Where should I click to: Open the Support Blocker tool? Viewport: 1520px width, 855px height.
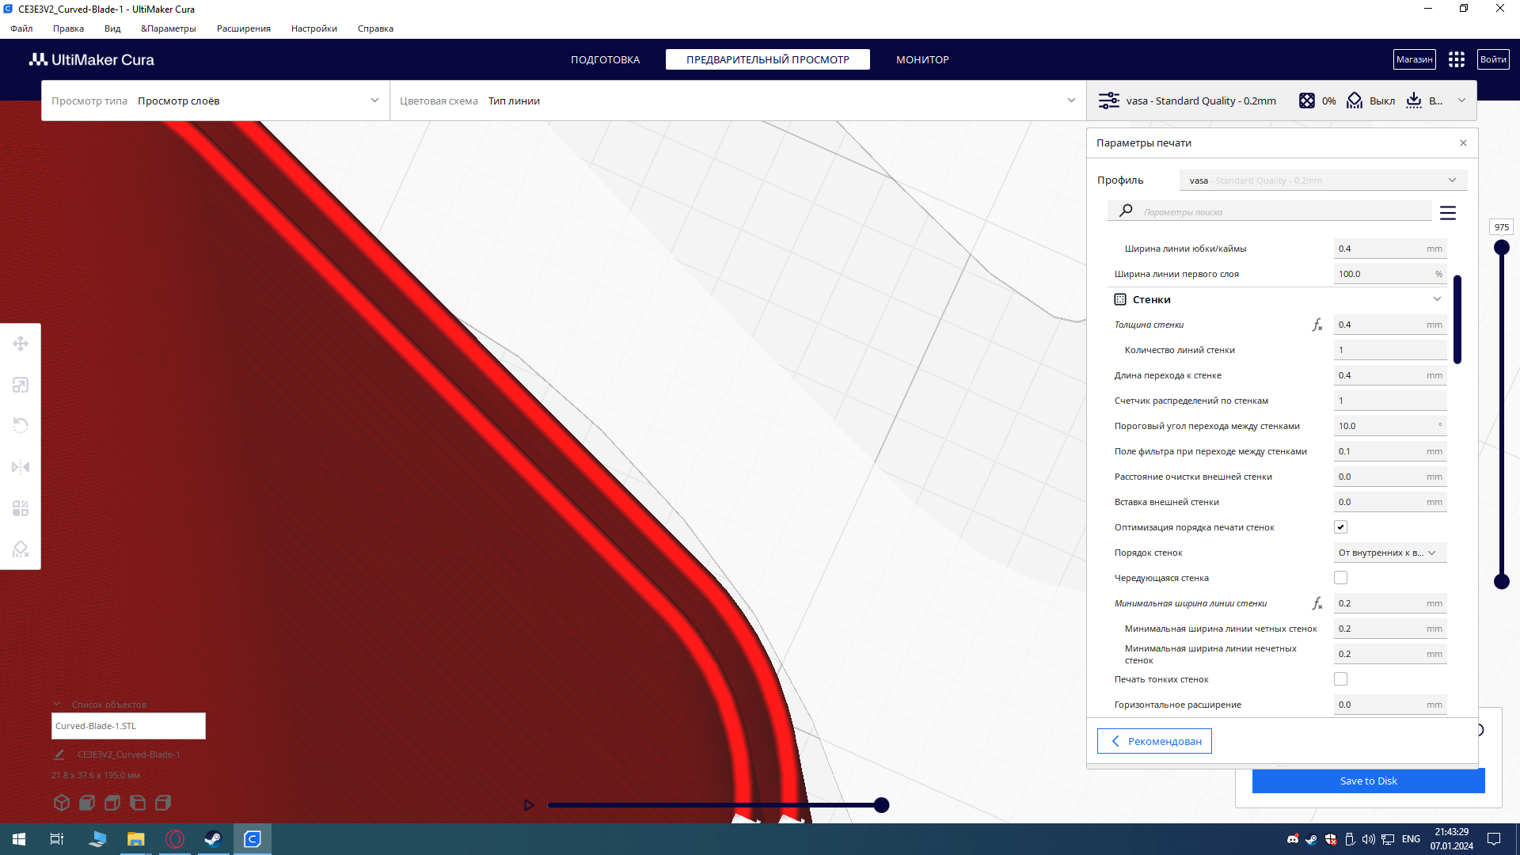point(21,549)
